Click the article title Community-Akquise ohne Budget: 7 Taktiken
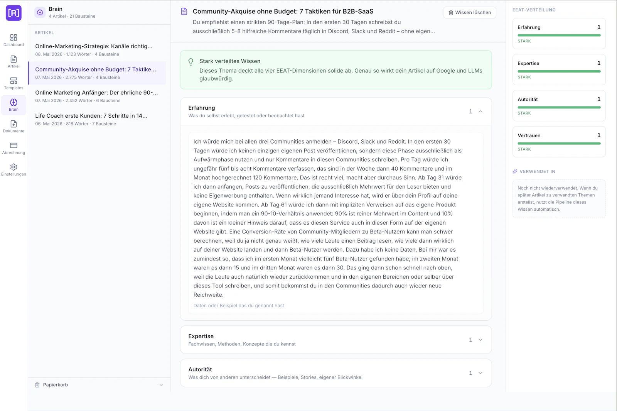The image size is (617, 411). coord(283,11)
